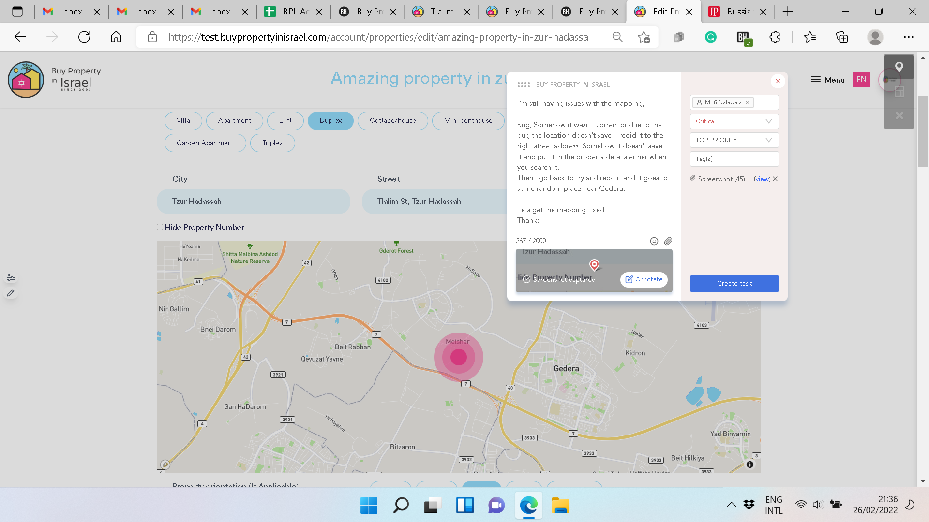Click the Create task button
929x522 pixels.
[734, 284]
